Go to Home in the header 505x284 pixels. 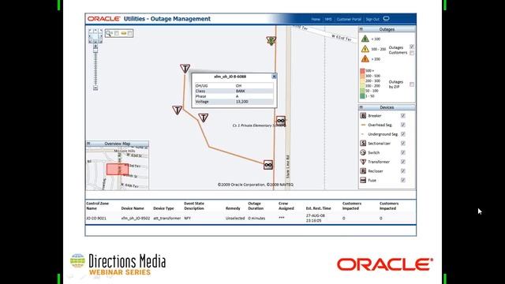[316, 19]
